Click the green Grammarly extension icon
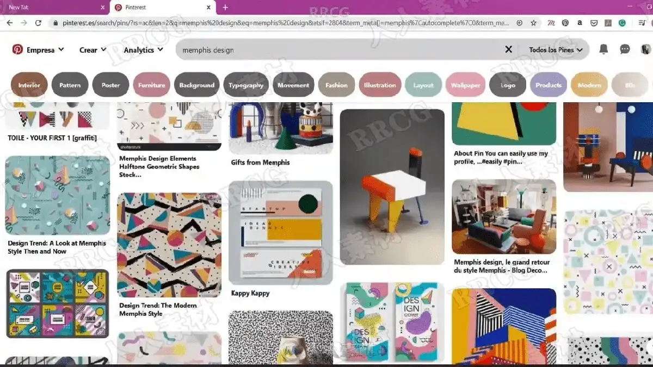The image size is (653, 367). [623, 23]
